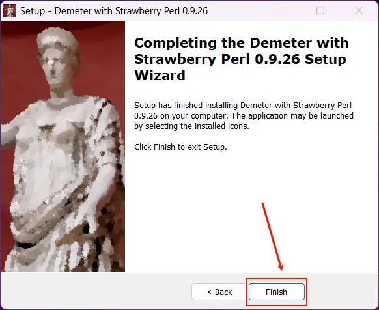Open the Demeter installer icon menu in title bar
Viewport: 379px width, 310px height.
pos(9,10)
